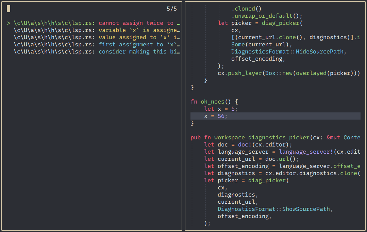Click 'let offset_encoding' declaration line
Screen dimensions: 367x232
click(x=282, y=166)
